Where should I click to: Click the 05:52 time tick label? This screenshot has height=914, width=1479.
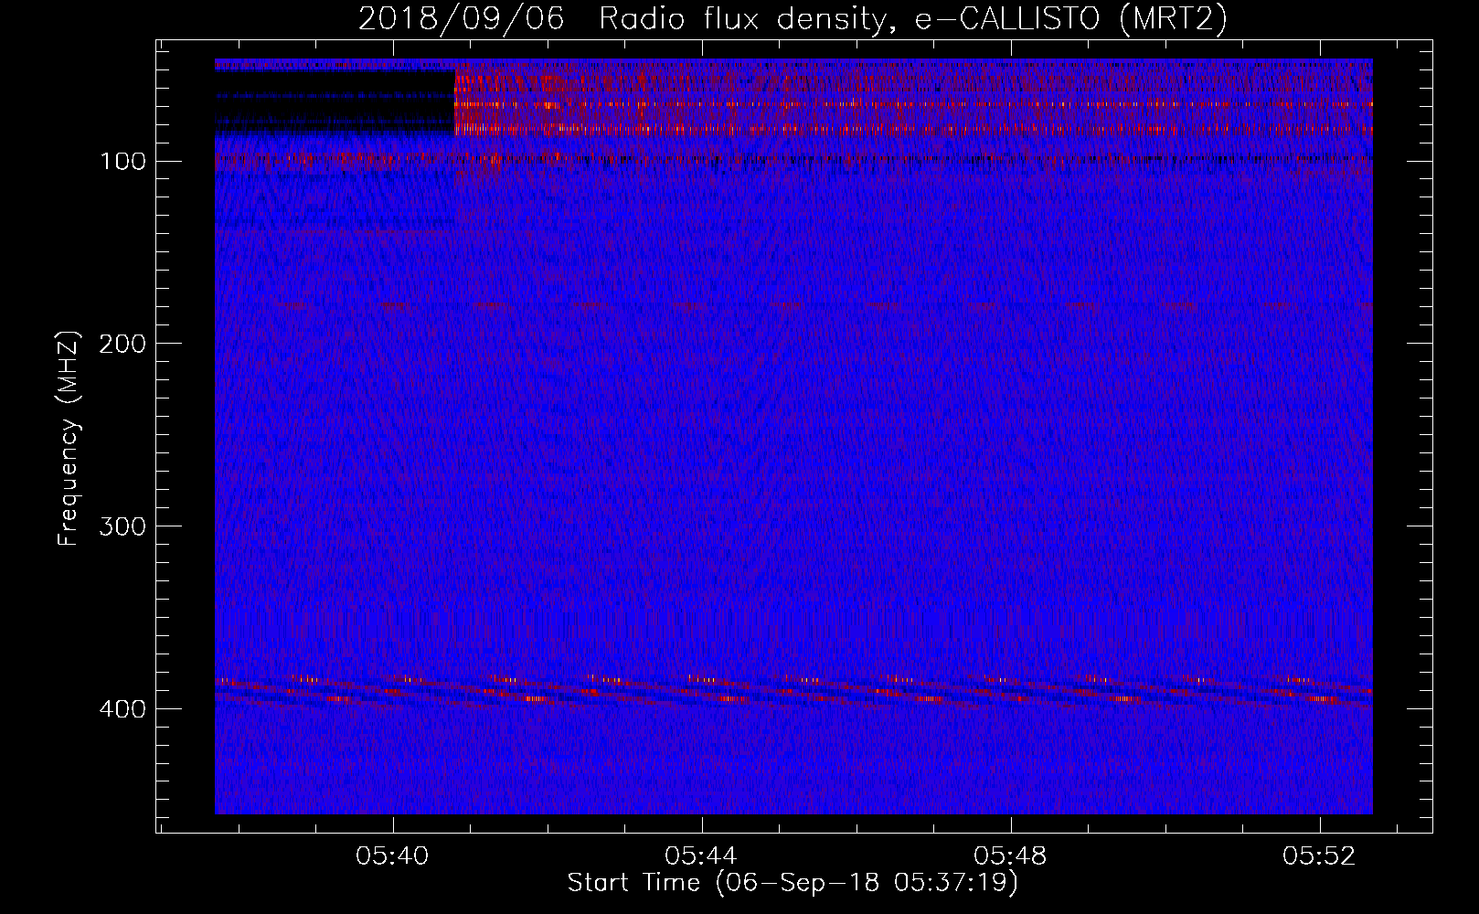tap(1319, 856)
